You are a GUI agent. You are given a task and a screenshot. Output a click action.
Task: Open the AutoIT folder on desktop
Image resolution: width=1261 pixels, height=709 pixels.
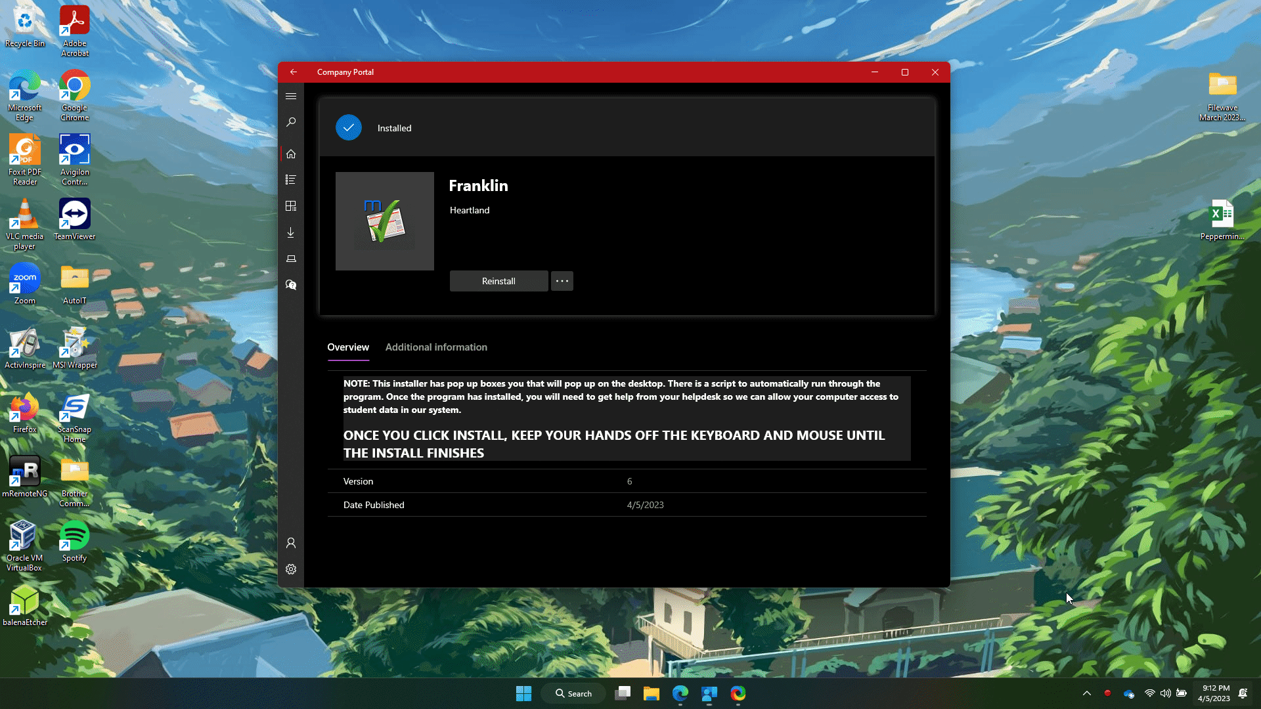75,284
